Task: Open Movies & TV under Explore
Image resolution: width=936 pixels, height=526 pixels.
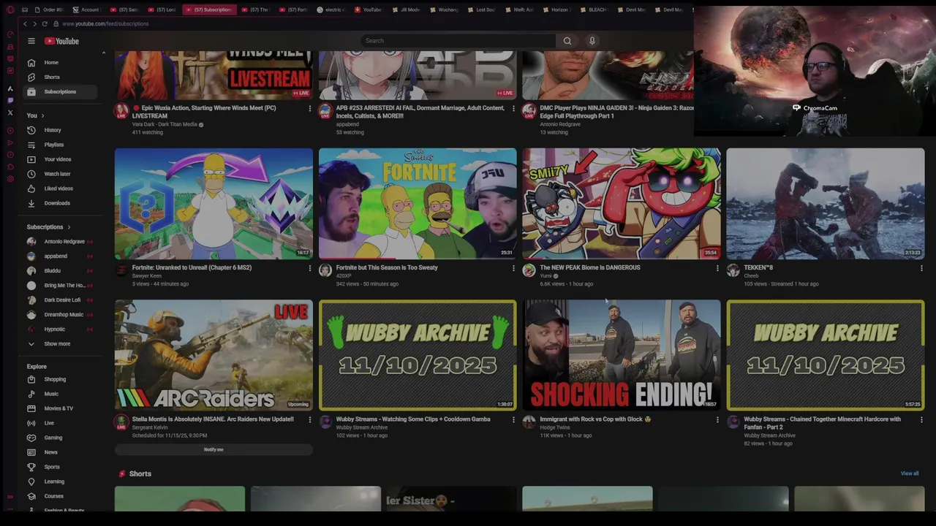Action: pos(60,408)
